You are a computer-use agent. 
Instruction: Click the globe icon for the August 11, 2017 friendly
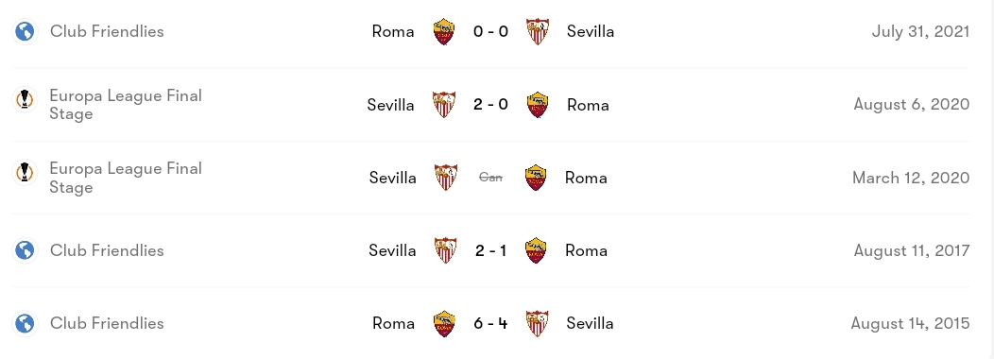(25, 250)
